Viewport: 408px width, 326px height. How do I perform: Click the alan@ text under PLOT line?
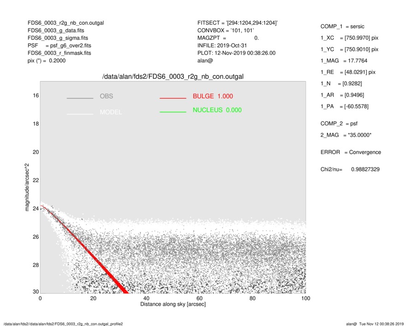[x=205, y=61]
